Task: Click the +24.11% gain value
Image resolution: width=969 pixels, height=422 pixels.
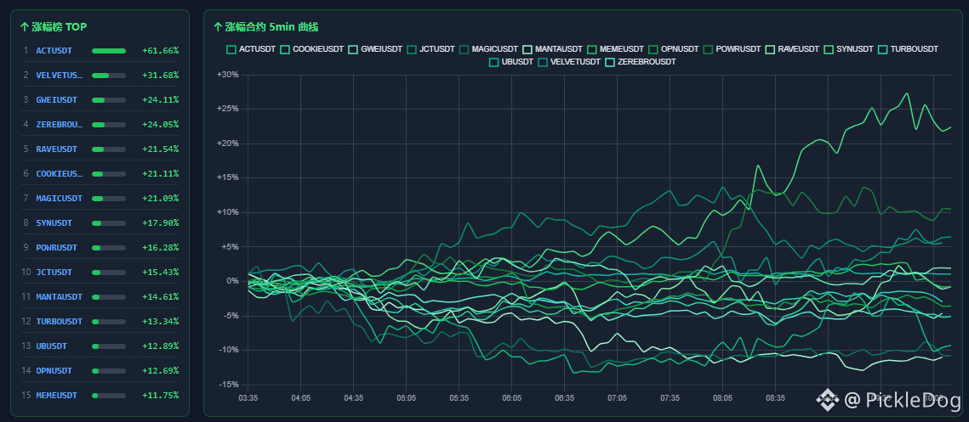Action: pyautogui.click(x=160, y=100)
